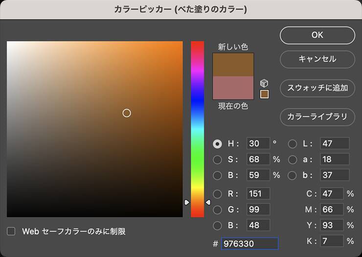Click the hex color code field

pos(249,243)
